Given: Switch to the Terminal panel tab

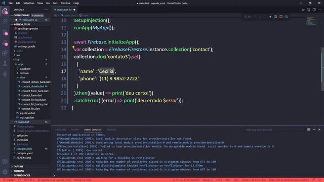Looking at the screenshot, I should pyautogui.click(x=111, y=129).
